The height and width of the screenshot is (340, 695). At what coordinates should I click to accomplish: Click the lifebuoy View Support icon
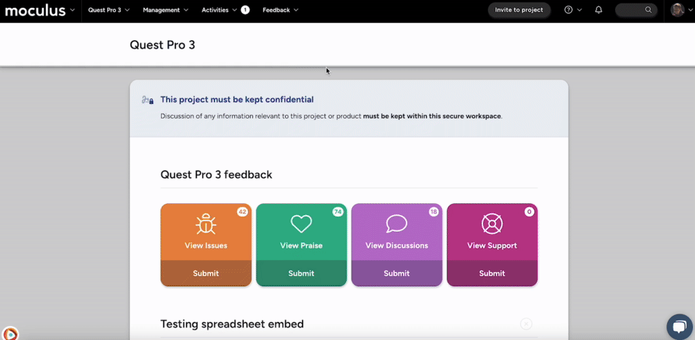[491, 223]
